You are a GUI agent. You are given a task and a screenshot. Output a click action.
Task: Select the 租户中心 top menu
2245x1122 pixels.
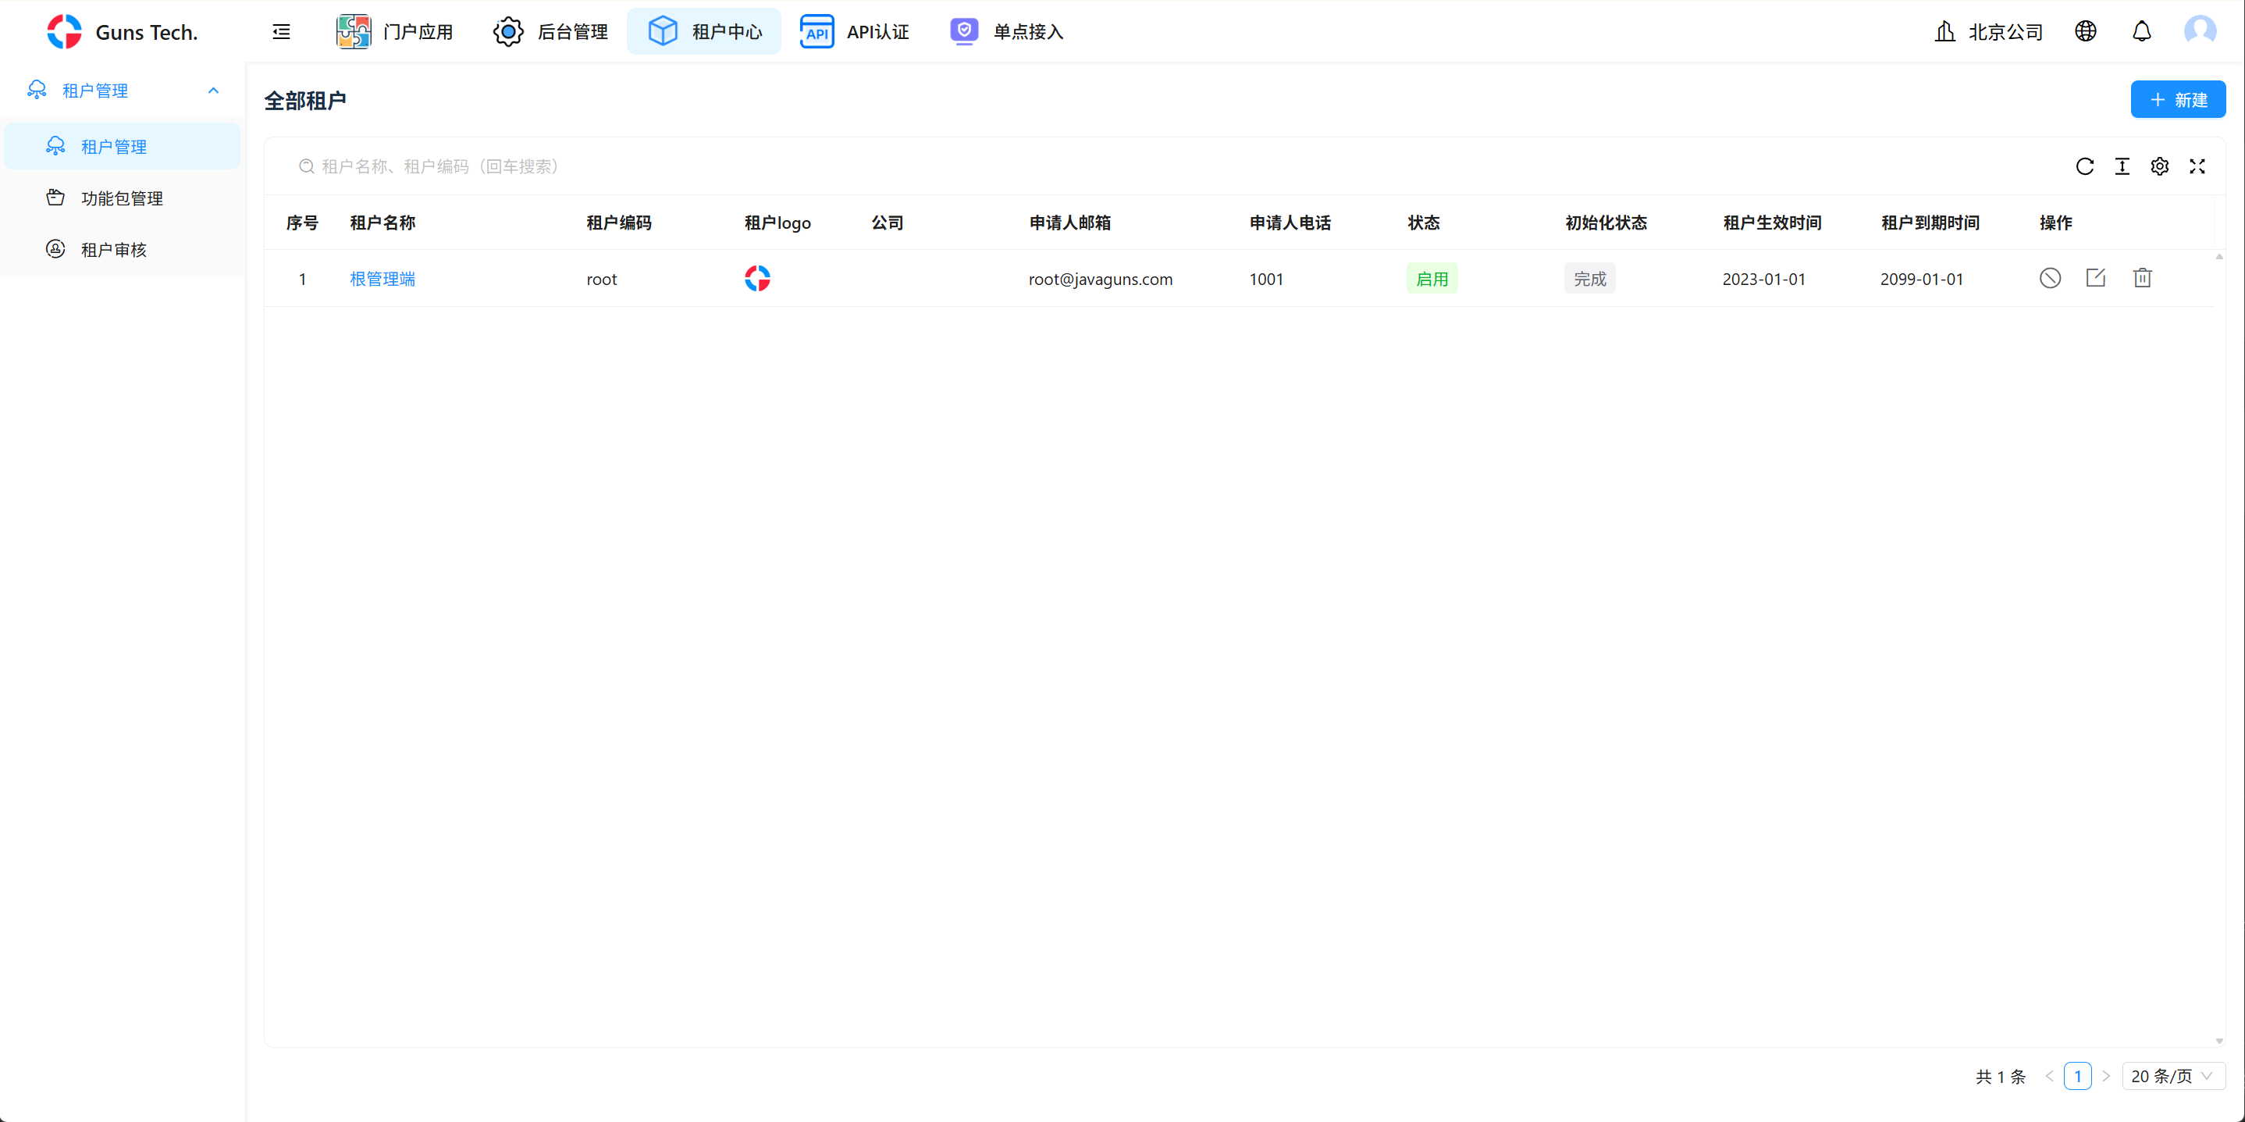click(704, 32)
